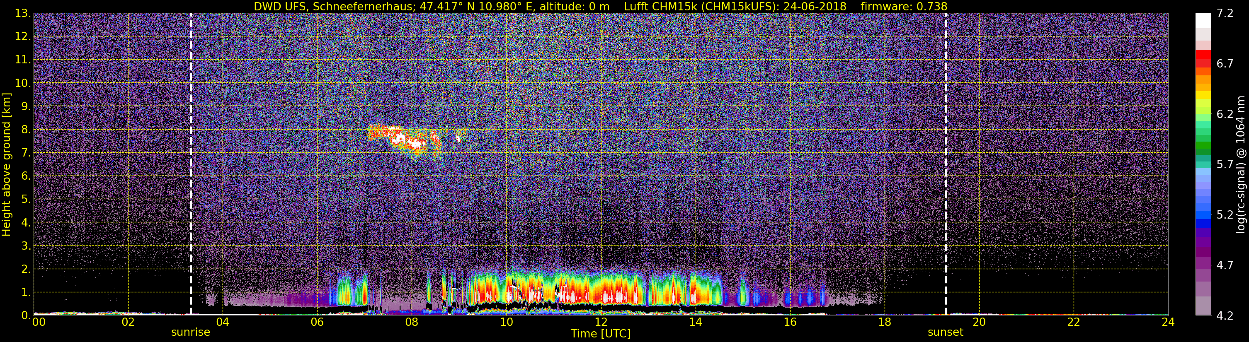
Task: Click the white dashed sunset marker line
Action: click(946, 164)
